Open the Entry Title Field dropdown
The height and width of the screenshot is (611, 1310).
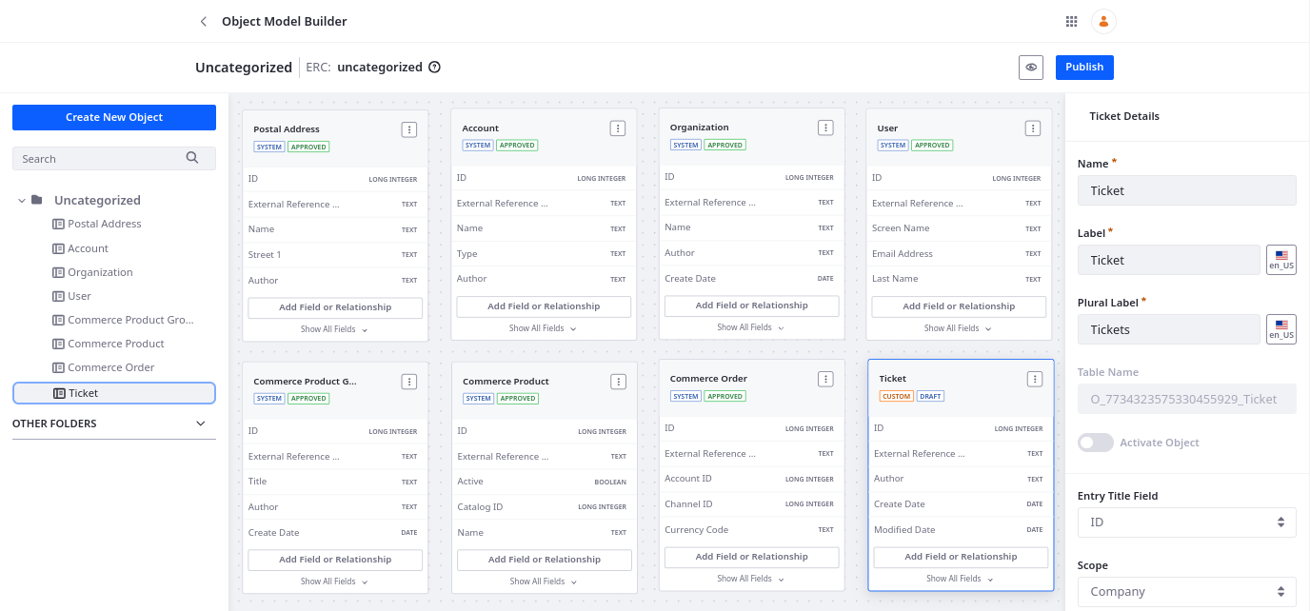point(1186,522)
